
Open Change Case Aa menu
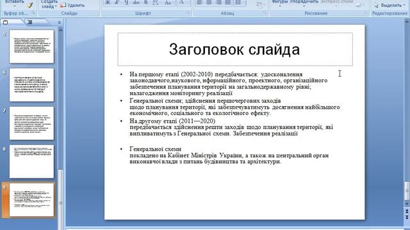(x=168, y=3)
